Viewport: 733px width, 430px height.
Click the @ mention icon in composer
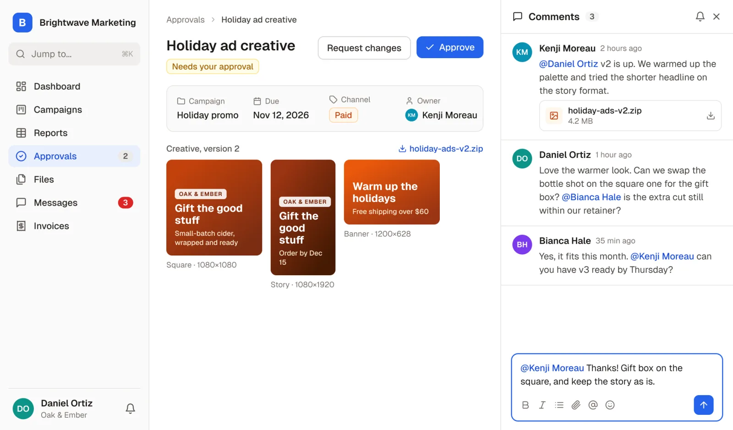tap(593, 405)
